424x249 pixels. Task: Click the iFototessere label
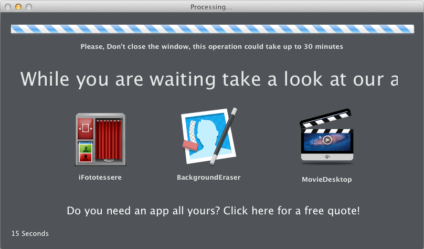[100, 178]
